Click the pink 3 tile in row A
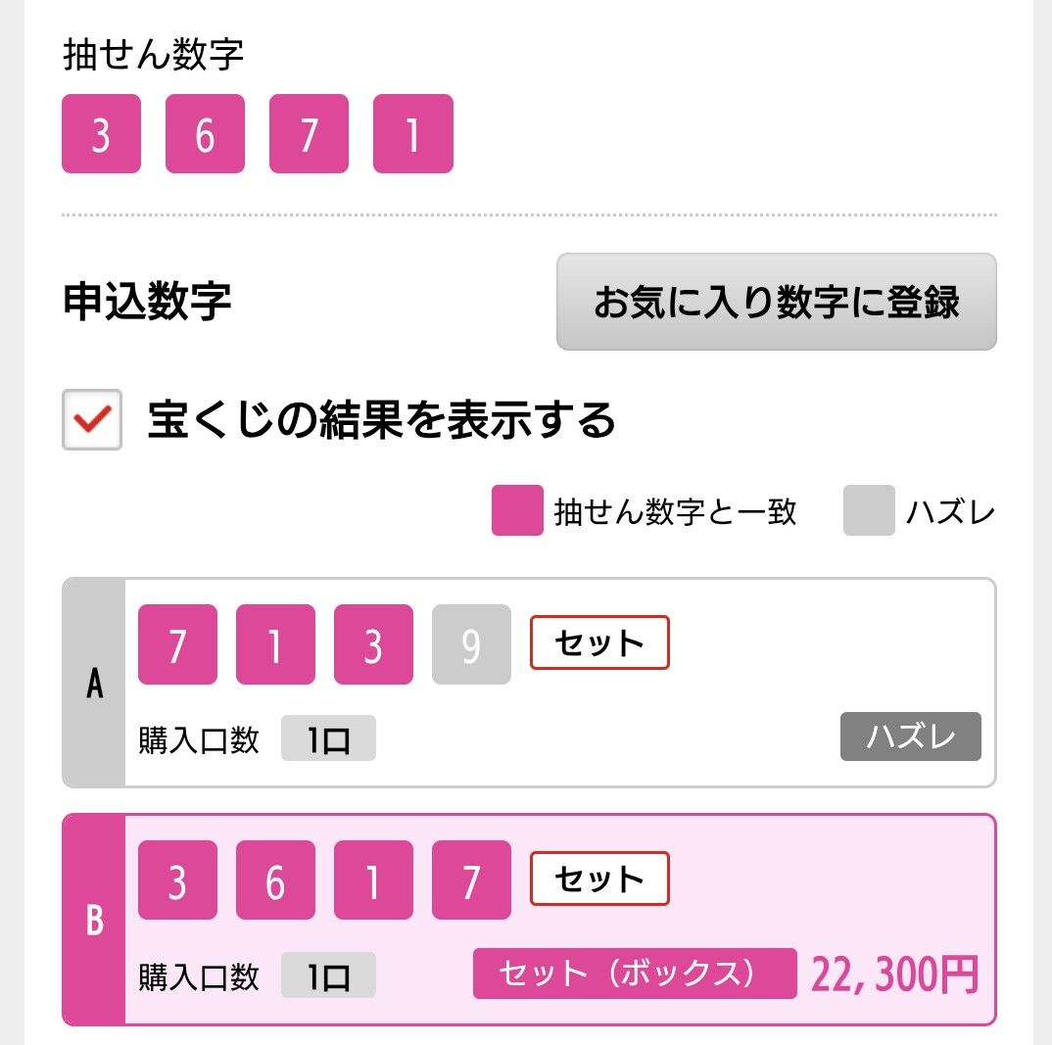 coord(374,643)
